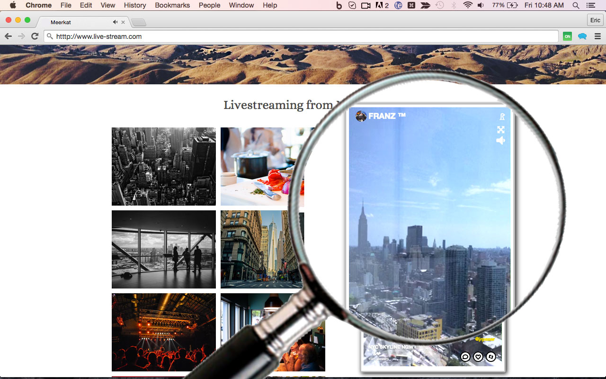Click the double arrow menu bar icon
This screenshot has height=379, width=606.
(x=426, y=5)
